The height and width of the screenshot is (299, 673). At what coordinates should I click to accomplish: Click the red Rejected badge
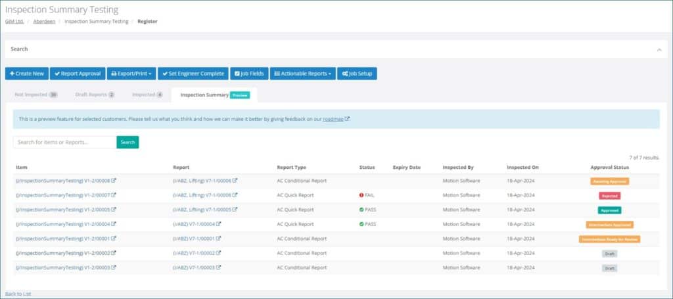(609, 196)
